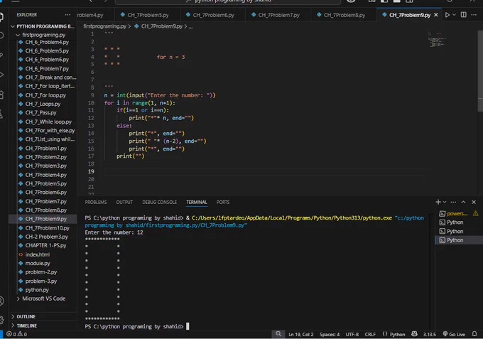Maximize the panel with the up chevron
Screen dimensions: 483x339
pyautogui.click(x=463, y=202)
